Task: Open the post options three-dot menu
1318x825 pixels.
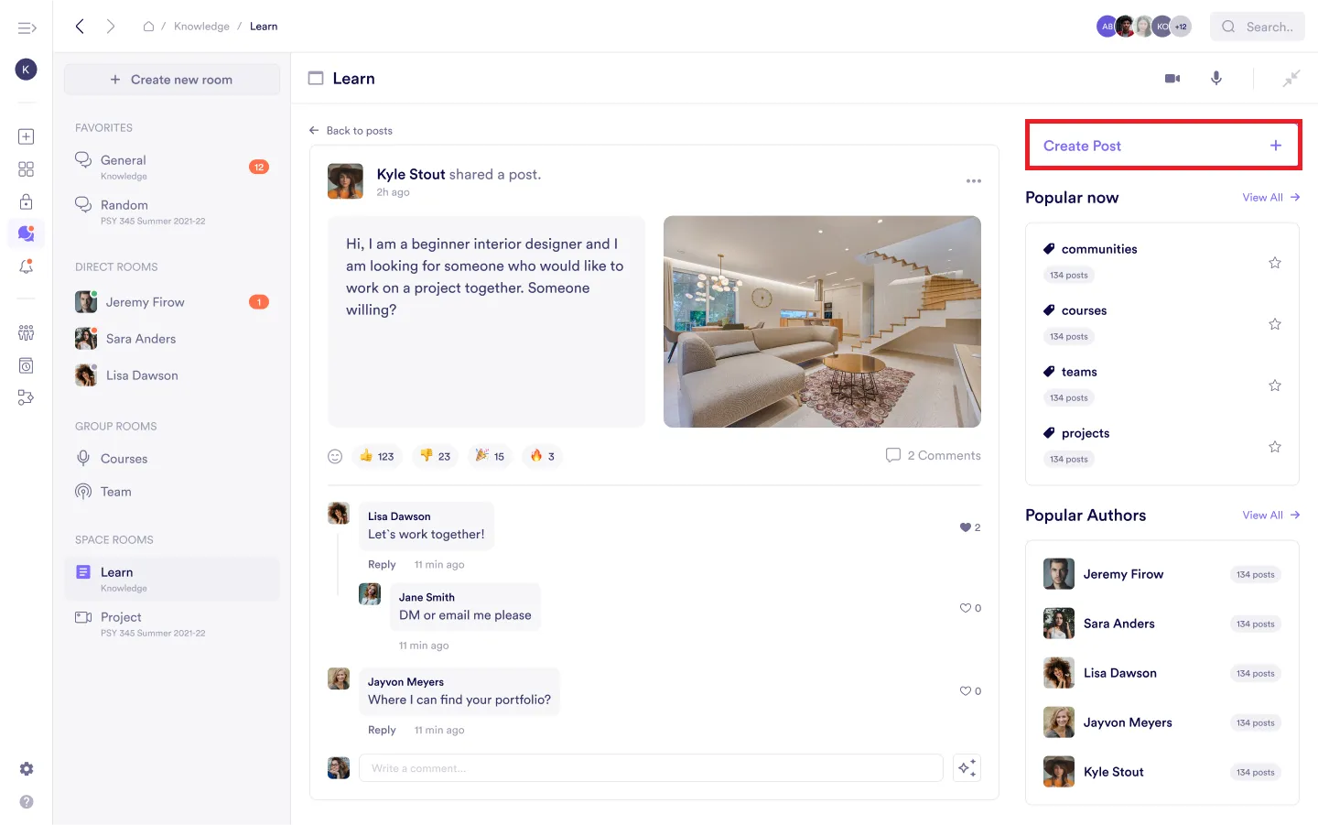Action: click(973, 181)
